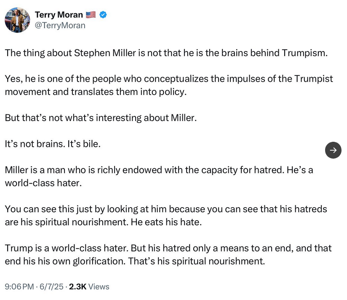Click the phrase "movement and translates them into policy"
This screenshot has height=300, width=347.
pyautogui.click(x=95, y=92)
